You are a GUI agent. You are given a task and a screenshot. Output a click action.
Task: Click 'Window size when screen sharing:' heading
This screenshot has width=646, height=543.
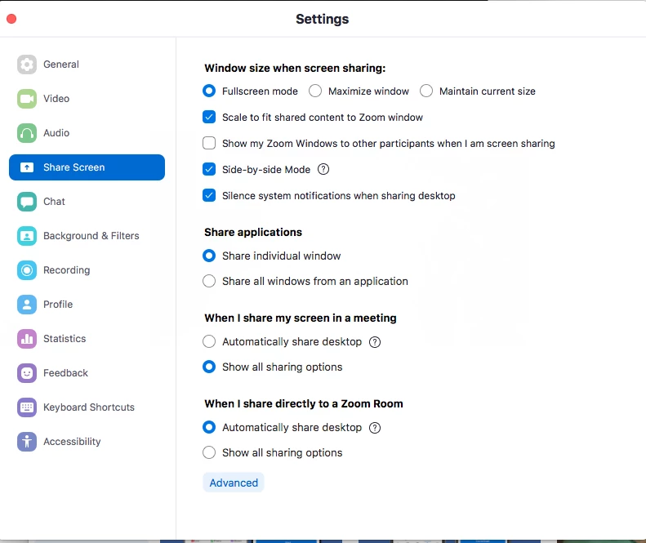295,68
